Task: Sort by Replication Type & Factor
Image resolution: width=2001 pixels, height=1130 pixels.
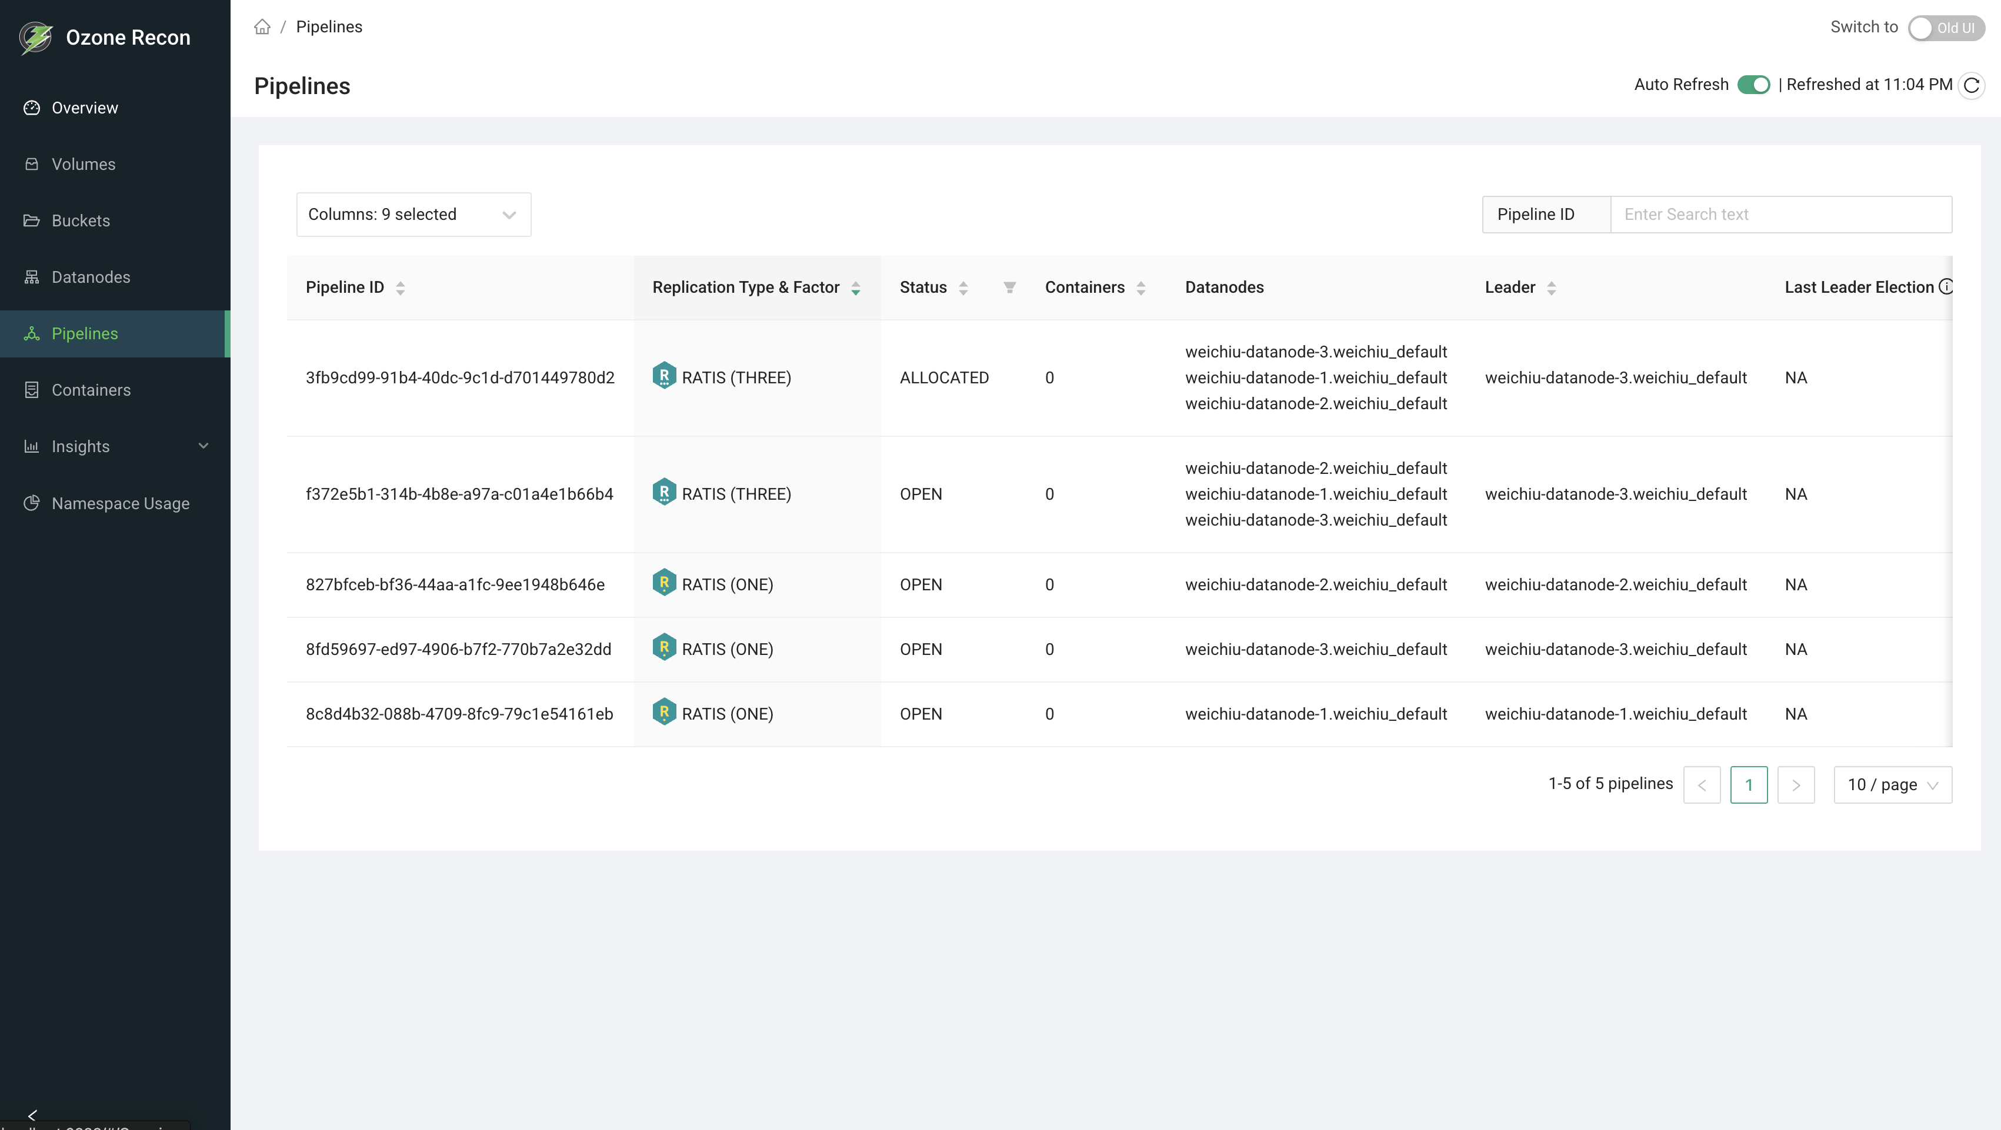Action: coord(856,287)
